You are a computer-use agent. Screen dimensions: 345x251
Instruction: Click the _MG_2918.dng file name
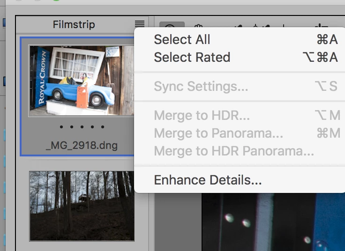(82, 146)
